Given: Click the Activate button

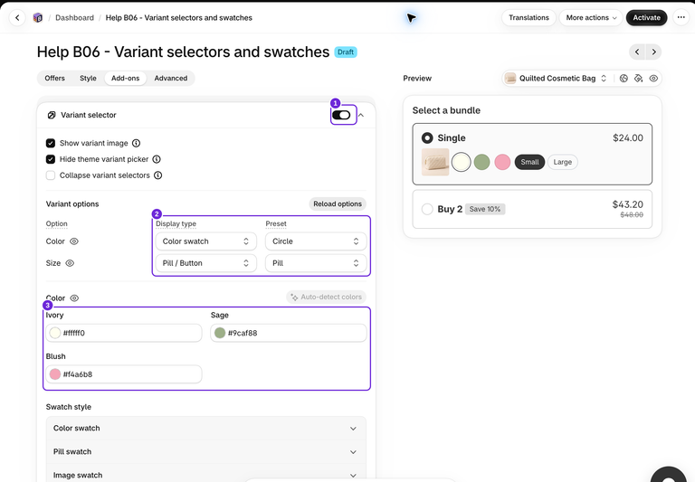Looking at the screenshot, I should click(646, 18).
